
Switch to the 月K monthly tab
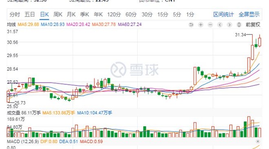pyautogui.click(x=71, y=14)
